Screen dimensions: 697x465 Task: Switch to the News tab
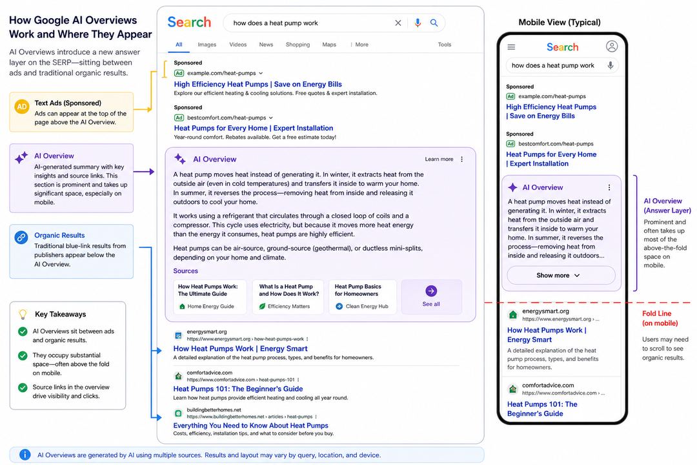click(x=266, y=45)
